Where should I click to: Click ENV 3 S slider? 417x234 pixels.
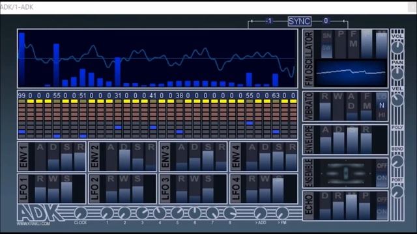pos(208,157)
